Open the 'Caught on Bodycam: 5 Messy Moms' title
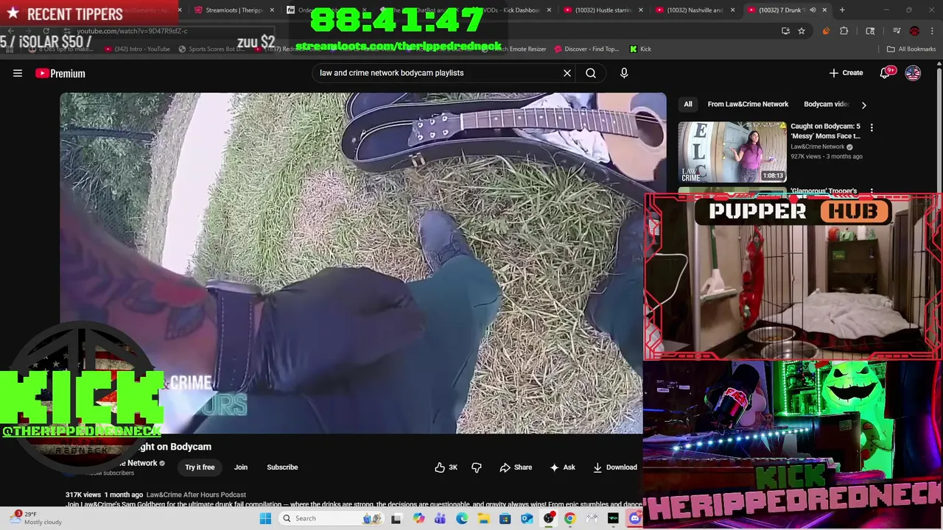 point(825,131)
